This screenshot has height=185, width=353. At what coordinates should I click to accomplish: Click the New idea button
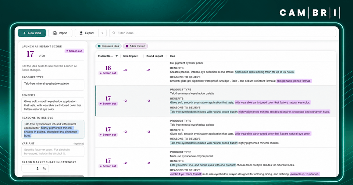[32, 33]
